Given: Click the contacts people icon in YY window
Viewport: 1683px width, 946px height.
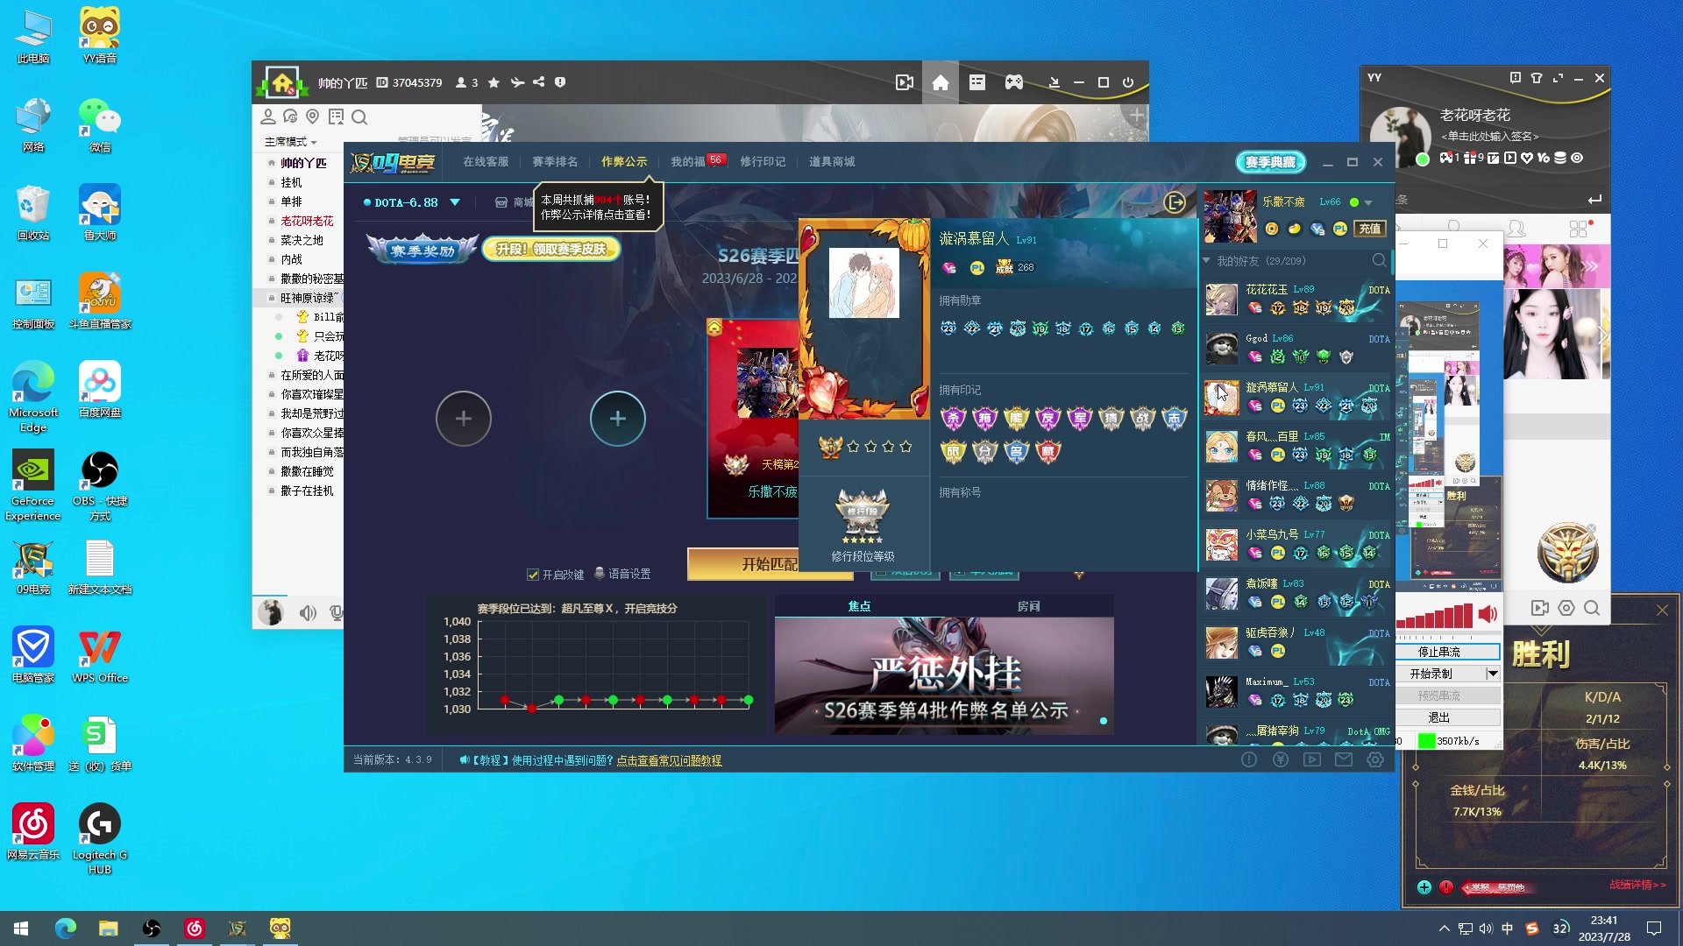Looking at the screenshot, I should [1516, 229].
